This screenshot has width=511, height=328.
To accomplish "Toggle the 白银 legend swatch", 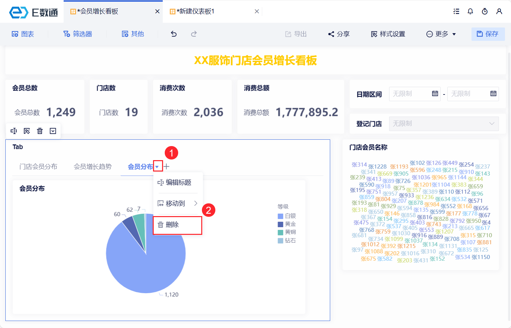I will point(281,216).
